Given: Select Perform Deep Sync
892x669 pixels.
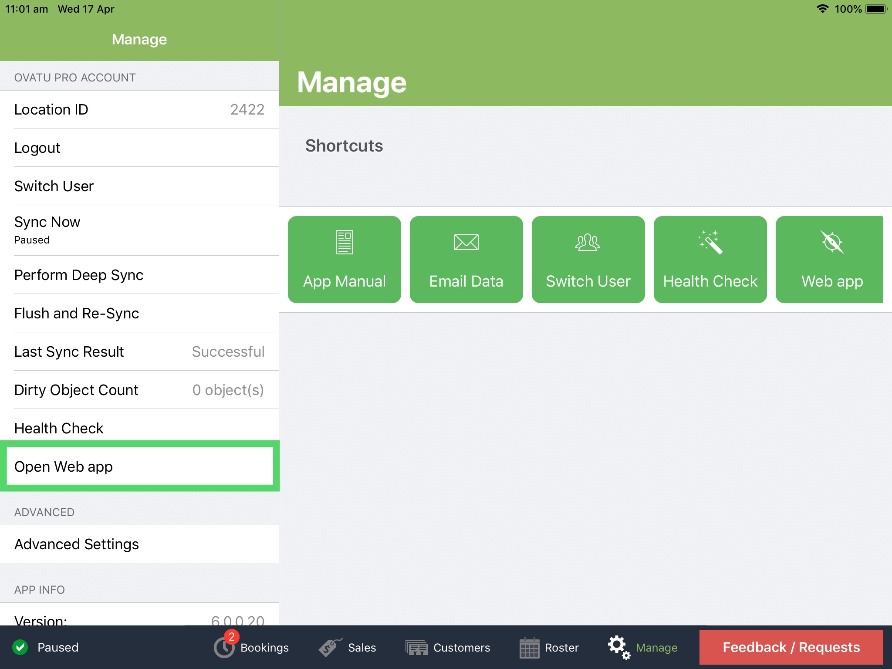Looking at the screenshot, I should pyautogui.click(x=139, y=275).
